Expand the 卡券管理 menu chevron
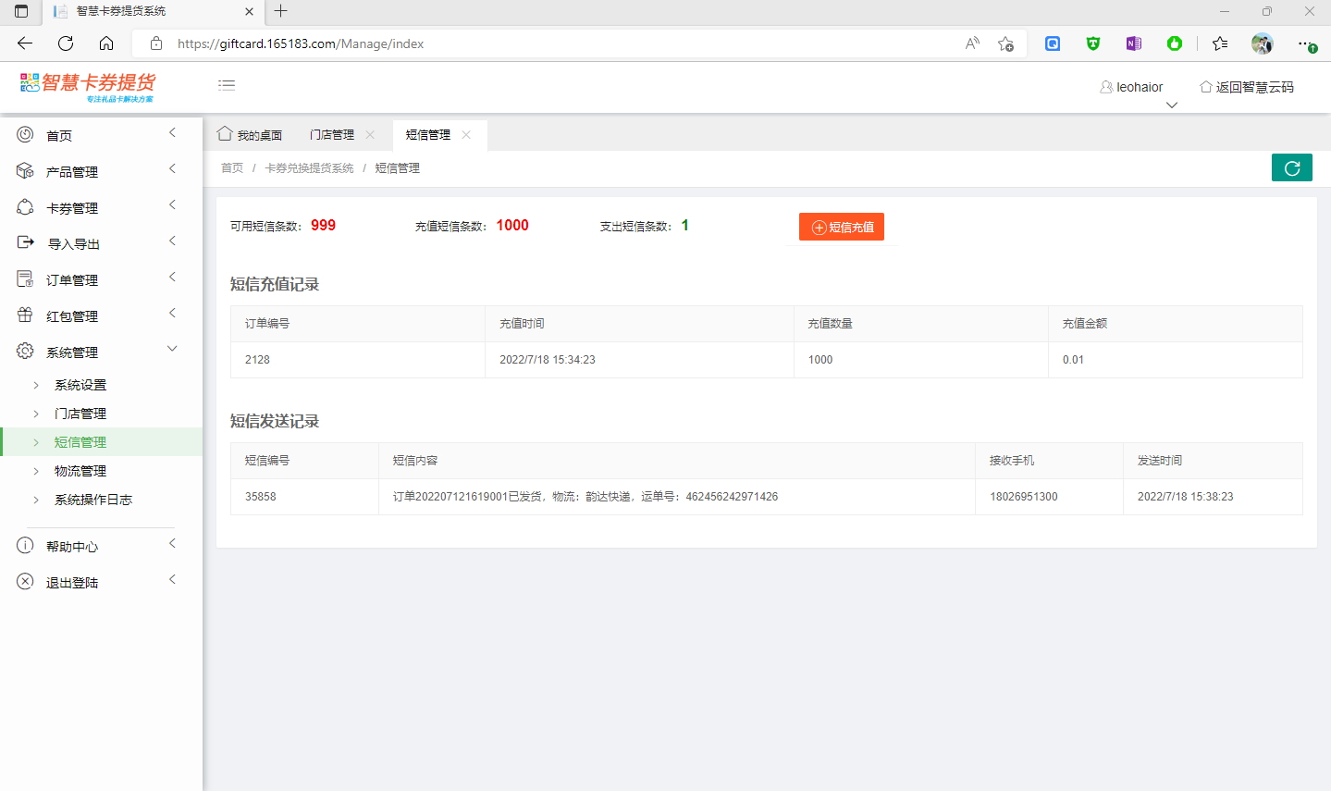 coord(172,204)
